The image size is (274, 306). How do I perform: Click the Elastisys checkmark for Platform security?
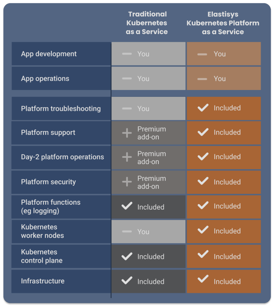(x=203, y=181)
